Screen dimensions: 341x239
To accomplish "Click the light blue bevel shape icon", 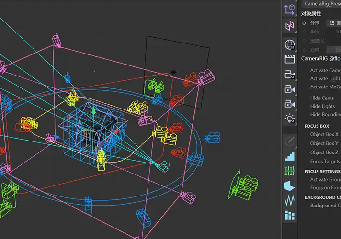I will click(289, 185).
